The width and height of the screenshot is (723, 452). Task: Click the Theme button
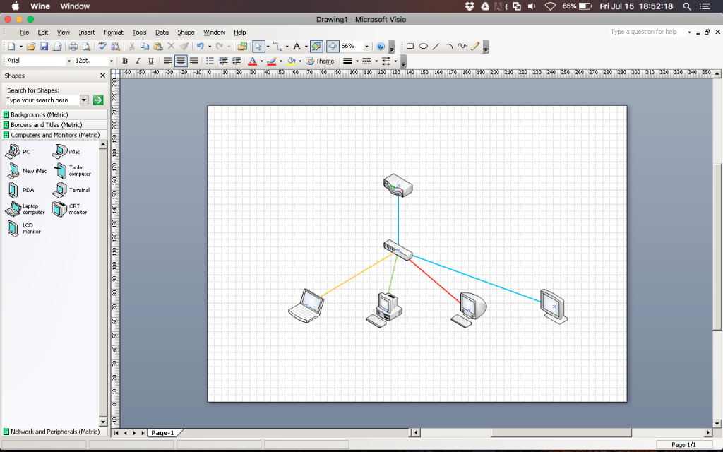(x=321, y=61)
